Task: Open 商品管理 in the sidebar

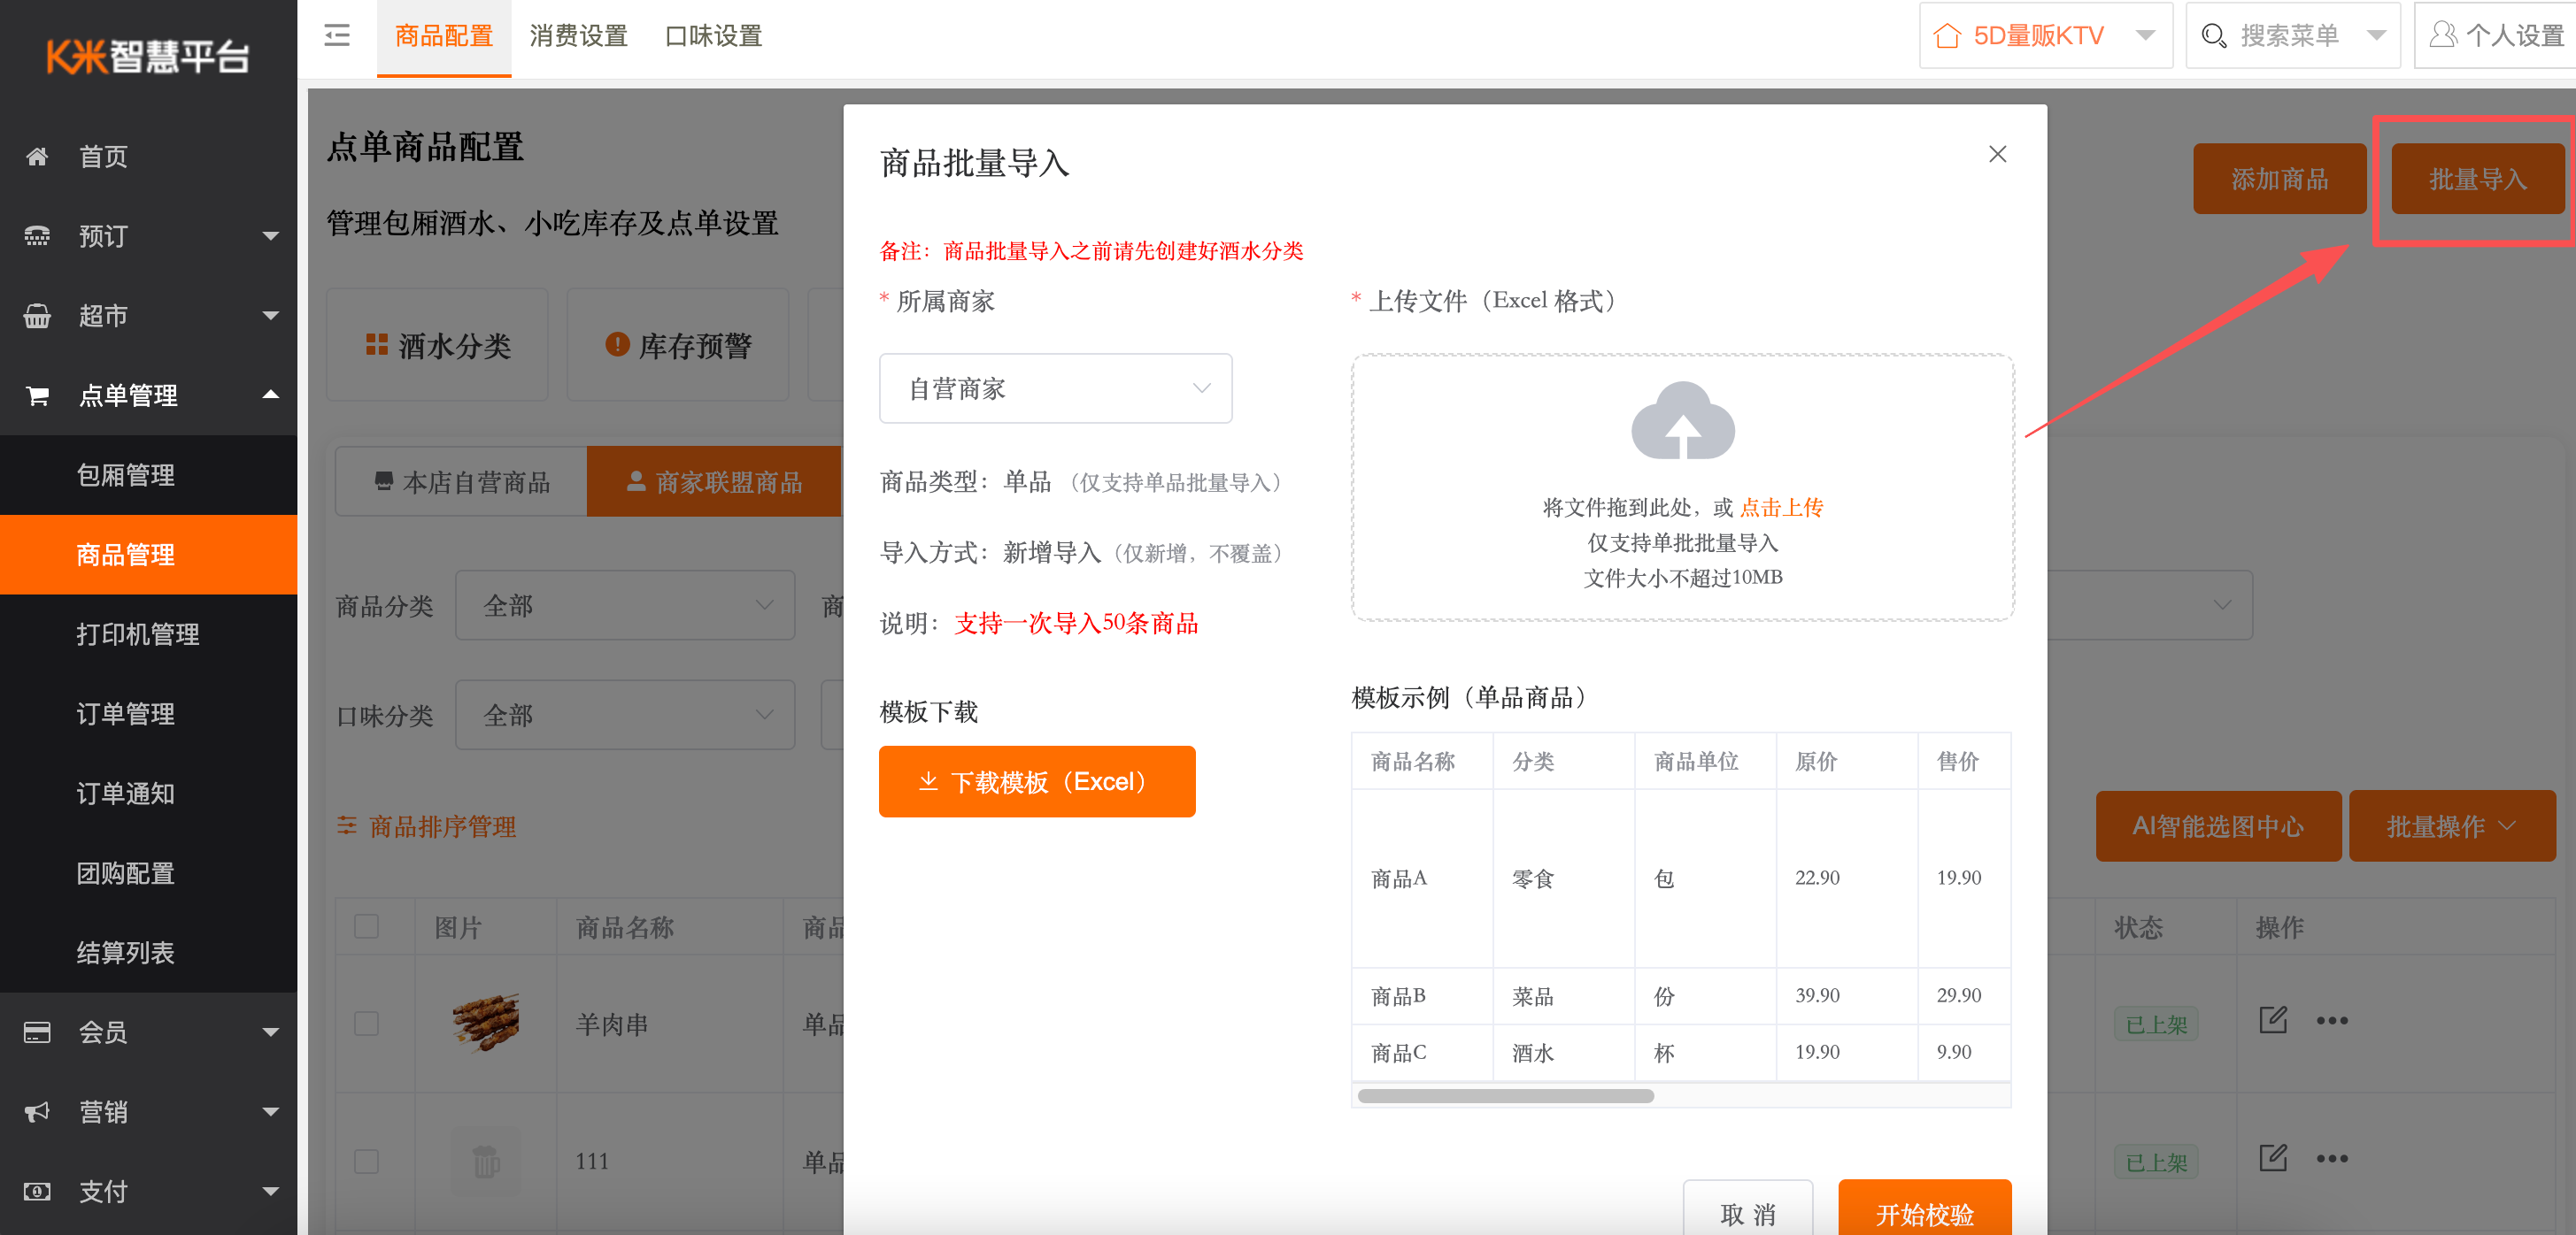Action: pos(148,555)
